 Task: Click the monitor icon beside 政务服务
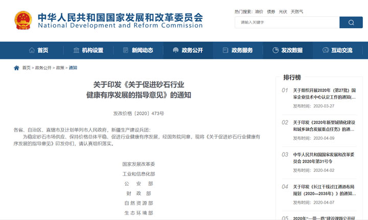click(x=225, y=50)
